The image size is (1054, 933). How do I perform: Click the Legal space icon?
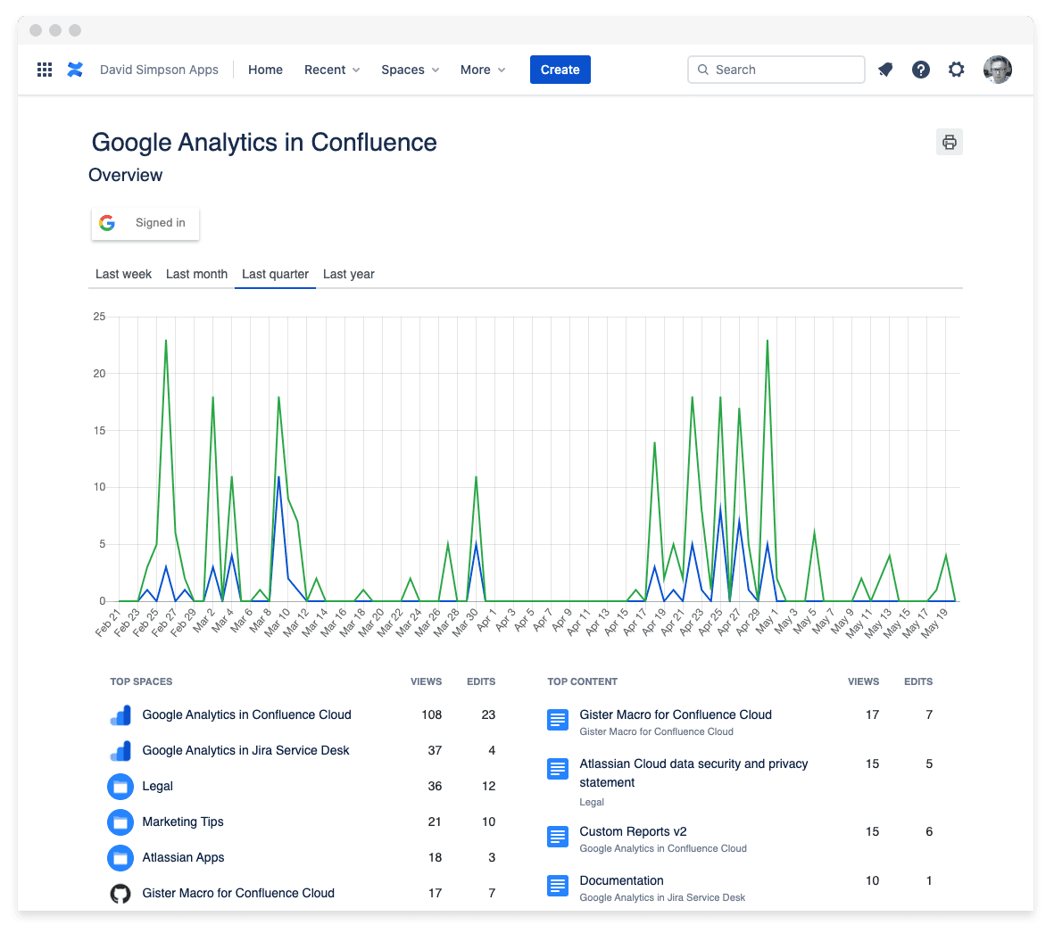pos(120,787)
